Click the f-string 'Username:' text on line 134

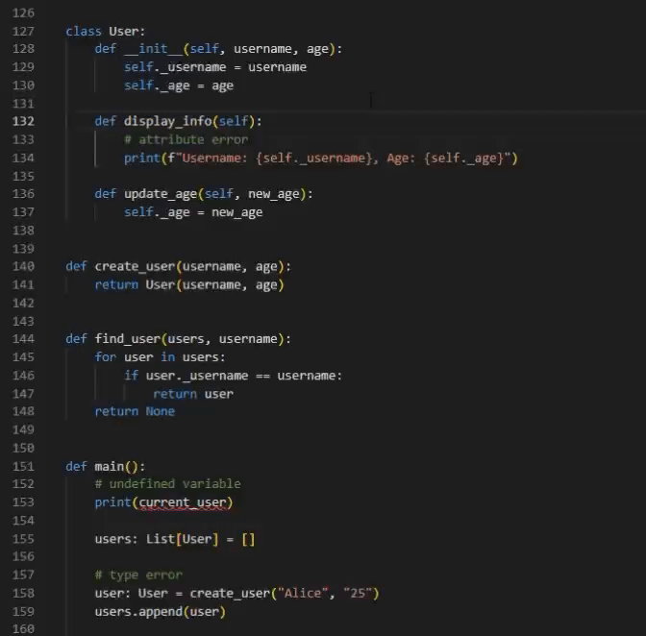point(214,159)
